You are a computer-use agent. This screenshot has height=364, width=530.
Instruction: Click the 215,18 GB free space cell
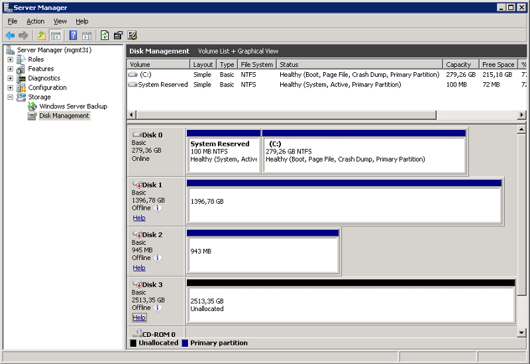tap(498, 74)
